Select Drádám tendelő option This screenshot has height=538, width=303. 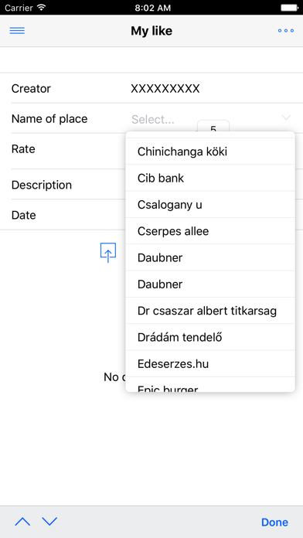point(210,337)
